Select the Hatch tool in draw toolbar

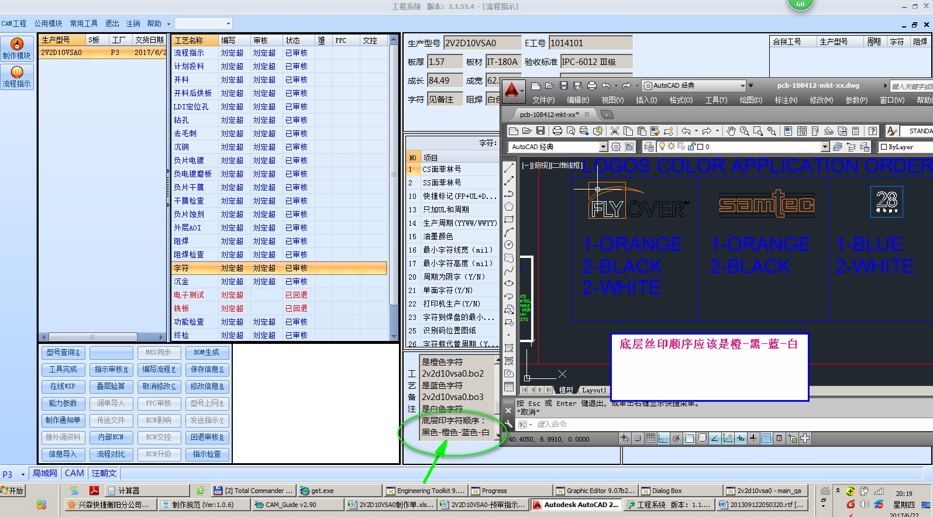509,347
